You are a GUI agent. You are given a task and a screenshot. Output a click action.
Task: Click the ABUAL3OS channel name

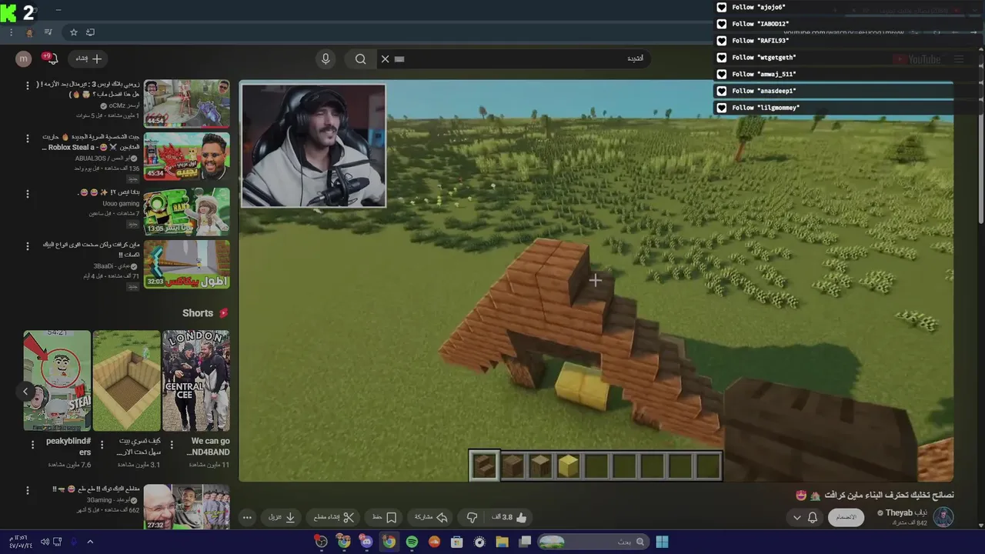(102, 158)
